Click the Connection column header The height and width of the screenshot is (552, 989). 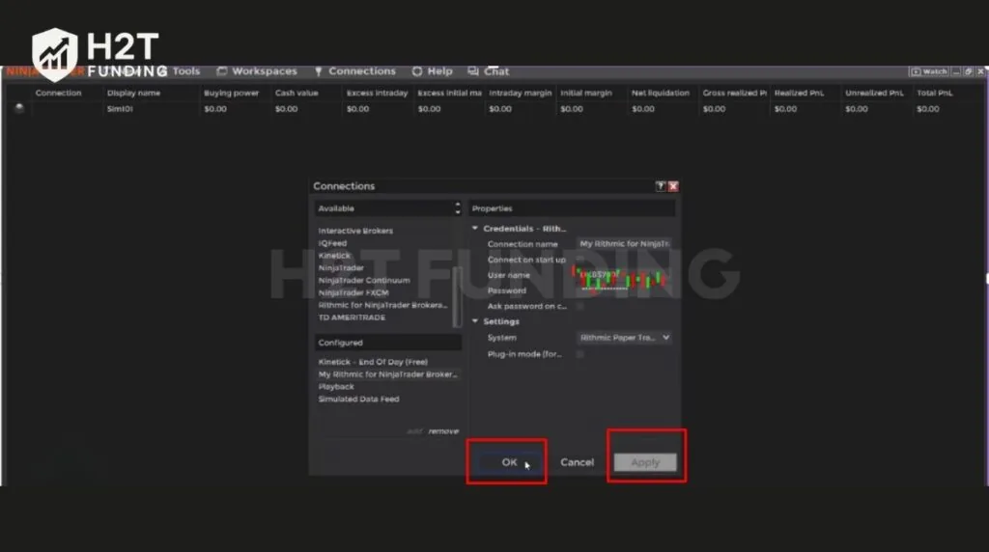click(x=59, y=93)
